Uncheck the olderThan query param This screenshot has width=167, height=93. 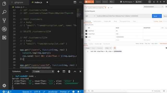pos(86,31)
